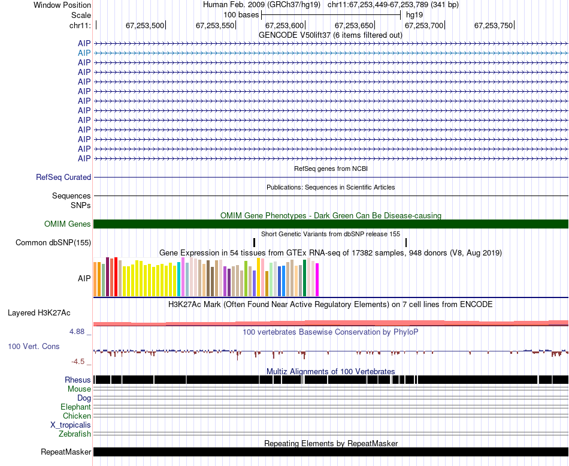Screen dimensions: 569x466
Task: Click the 100 Vert. Cons track label
Action: (34, 347)
